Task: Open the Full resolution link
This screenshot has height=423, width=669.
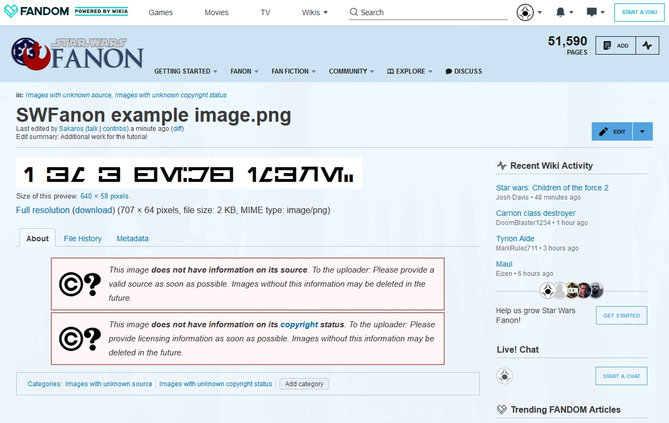Action: pyautogui.click(x=43, y=210)
